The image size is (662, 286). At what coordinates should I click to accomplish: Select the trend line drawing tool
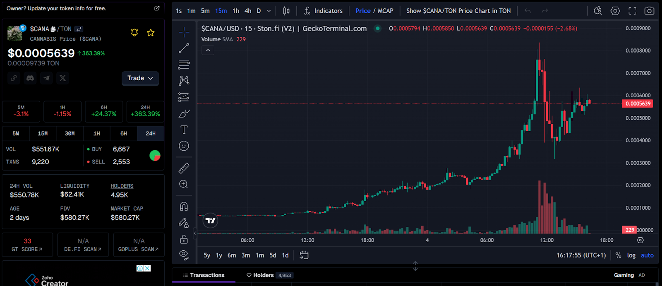pos(184,48)
